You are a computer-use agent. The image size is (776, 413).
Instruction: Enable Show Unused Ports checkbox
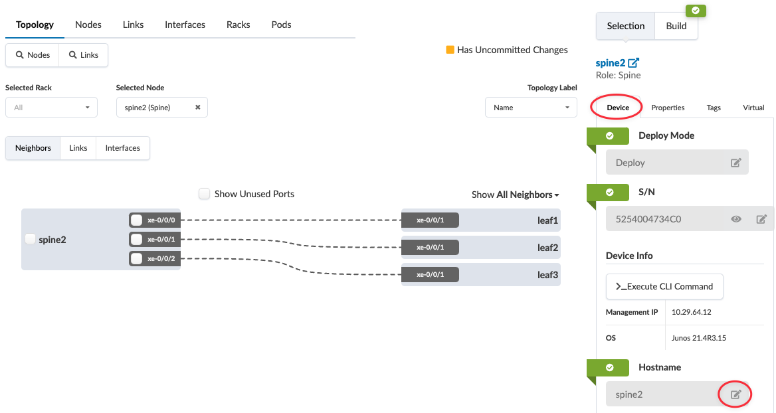click(205, 194)
